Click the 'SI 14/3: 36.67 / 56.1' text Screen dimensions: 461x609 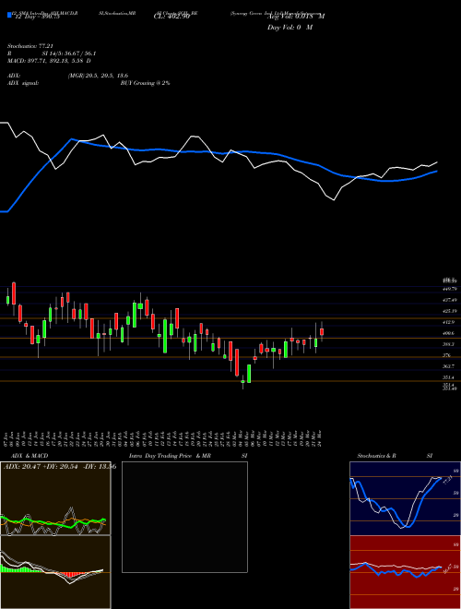coord(69,54)
